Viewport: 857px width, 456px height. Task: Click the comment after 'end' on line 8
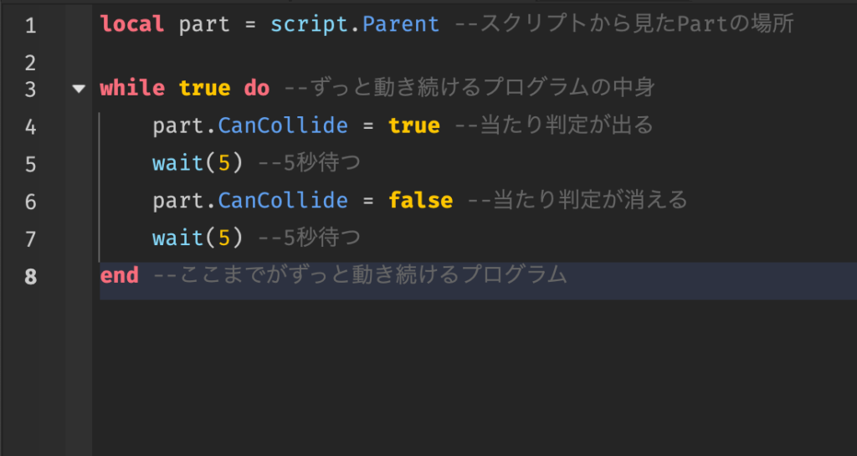(360, 274)
